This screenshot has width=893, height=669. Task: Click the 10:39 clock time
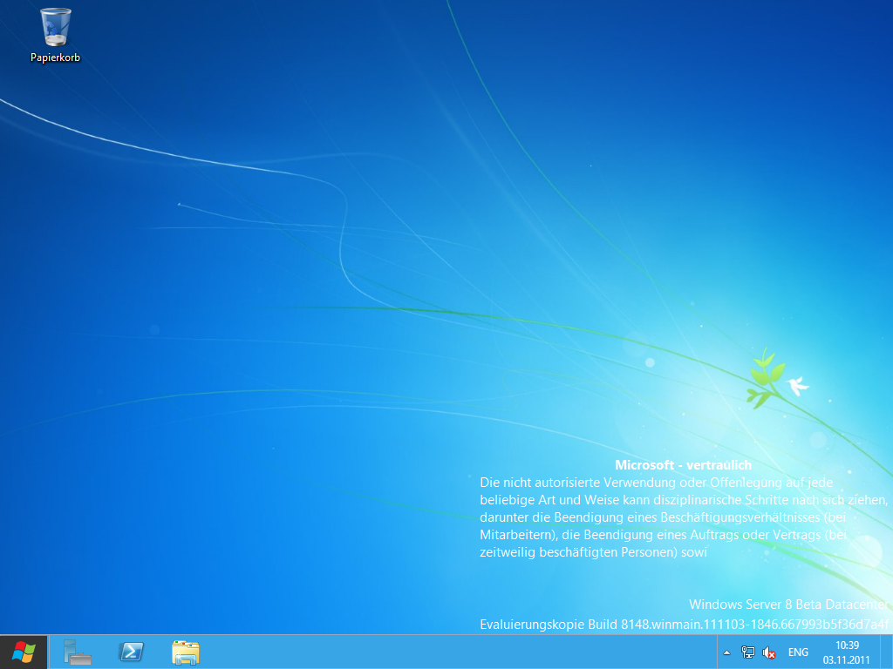click(x=847, y=645)
